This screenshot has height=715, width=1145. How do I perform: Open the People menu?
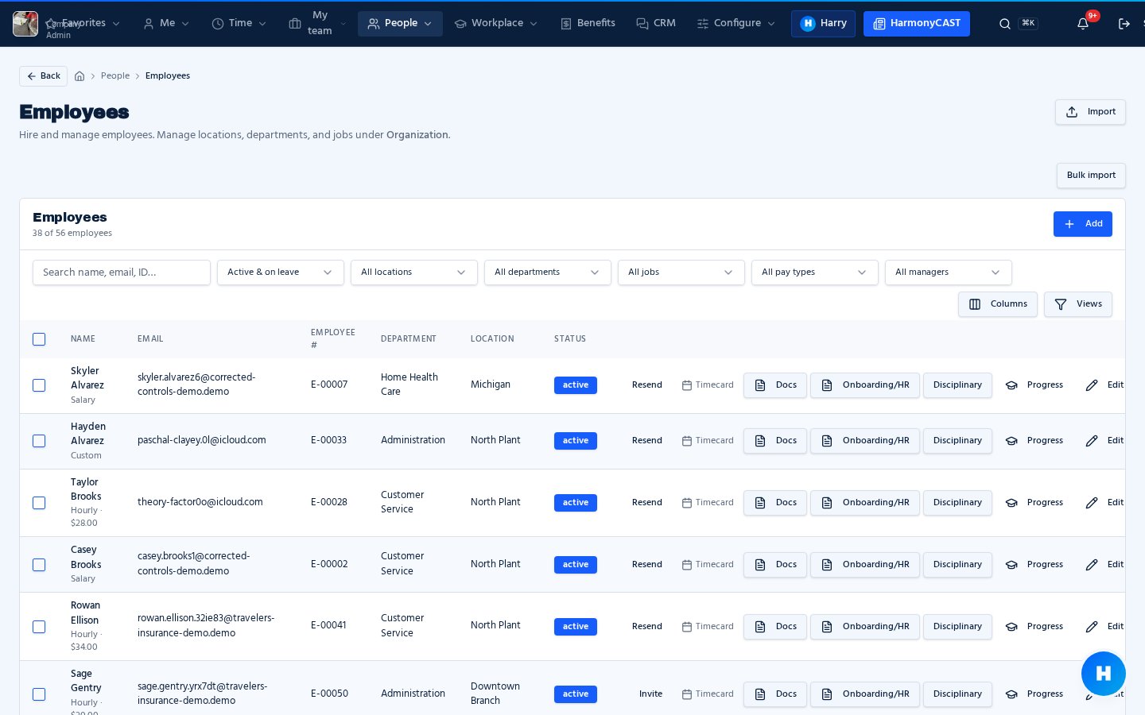point(400,24)
